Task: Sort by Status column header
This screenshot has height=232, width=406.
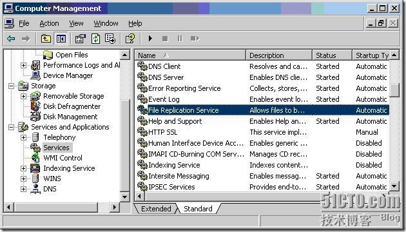Action: [x=332, y=55]
